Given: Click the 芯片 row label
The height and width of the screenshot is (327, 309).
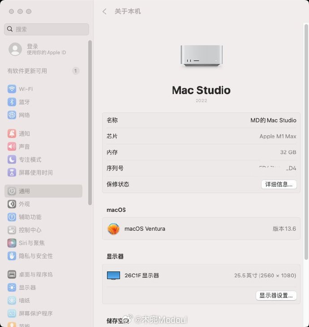Looking at the screenshot, I should [x=112, y=136].
